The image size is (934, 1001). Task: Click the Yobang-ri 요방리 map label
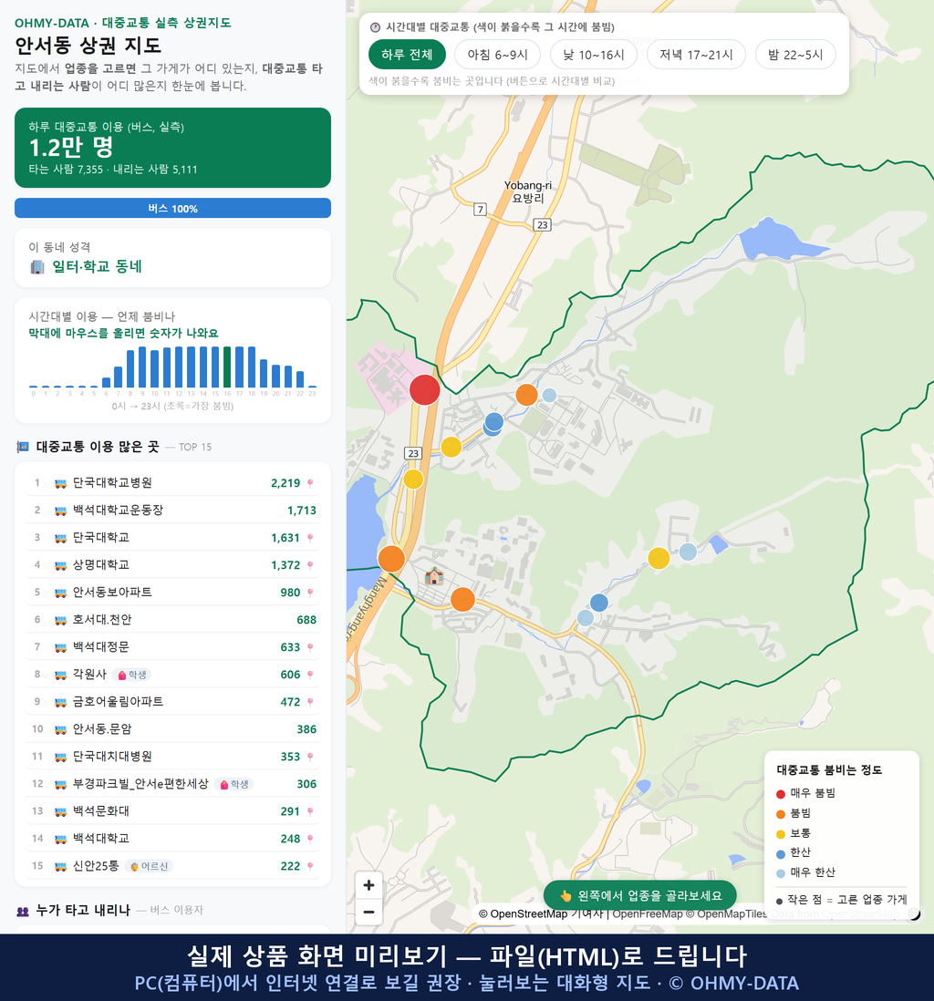[528, 191]
